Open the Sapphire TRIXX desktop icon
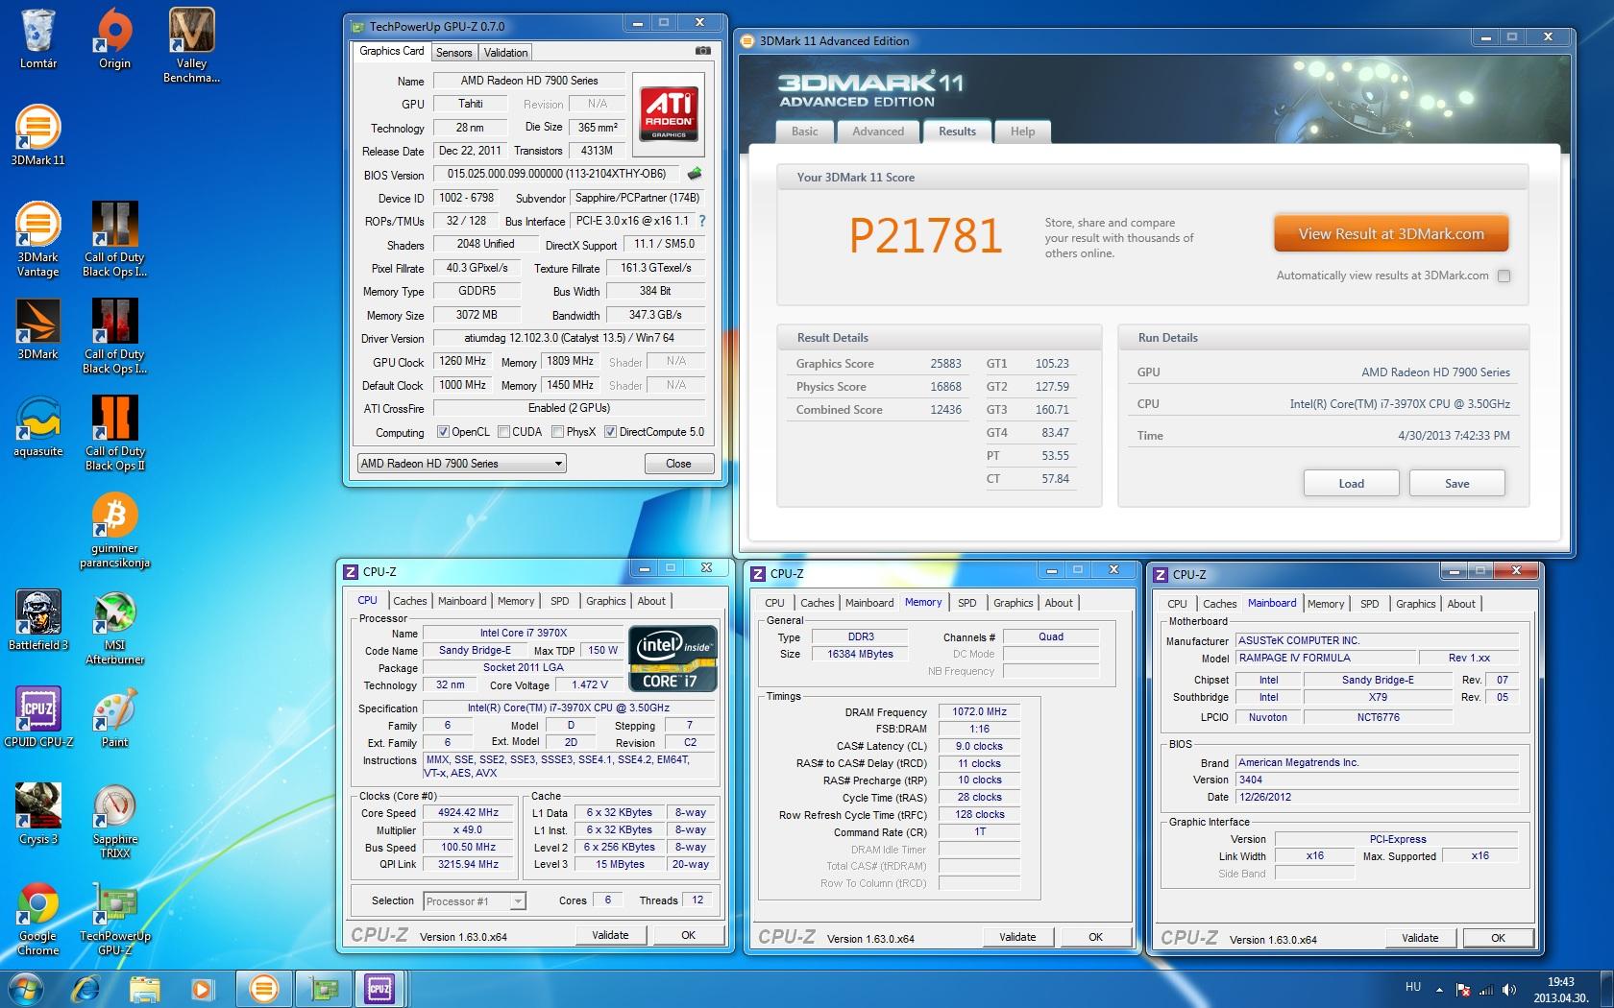This screenshot has height=1008, width=1614. coord(114,822)
